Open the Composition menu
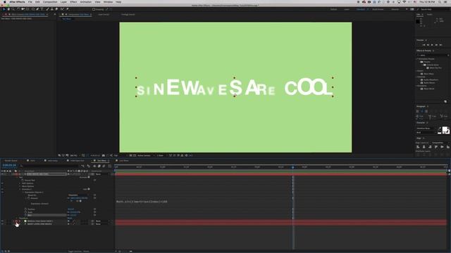 50,1
